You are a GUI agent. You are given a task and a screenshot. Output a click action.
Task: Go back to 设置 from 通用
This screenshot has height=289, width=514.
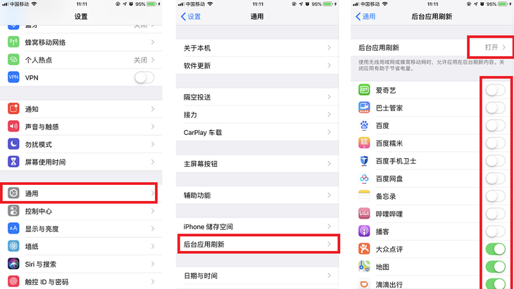(x=191, y=16)
